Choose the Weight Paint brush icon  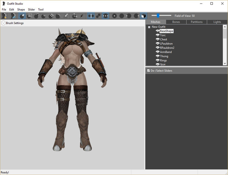66,16
